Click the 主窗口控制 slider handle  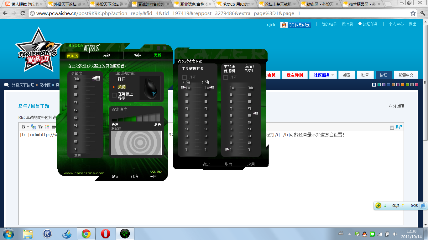255,113
